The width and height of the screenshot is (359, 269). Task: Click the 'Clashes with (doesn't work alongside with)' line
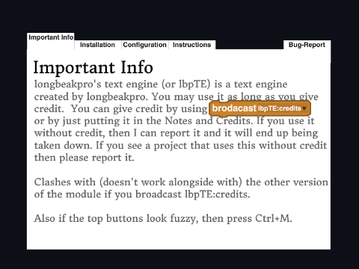click(x=181, y=182)
